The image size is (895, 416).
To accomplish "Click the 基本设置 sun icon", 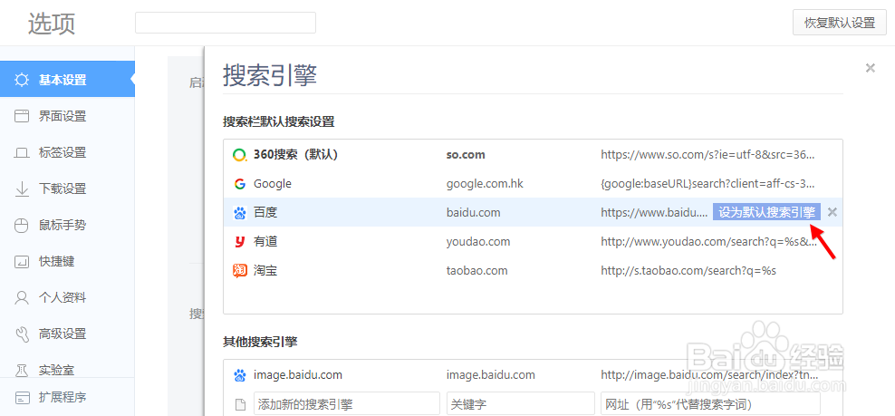I will point(22,80).
